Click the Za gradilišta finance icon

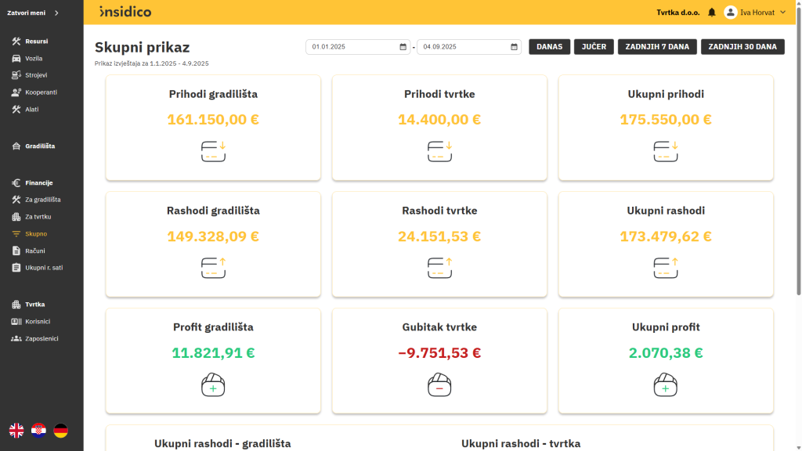[17, 199]
